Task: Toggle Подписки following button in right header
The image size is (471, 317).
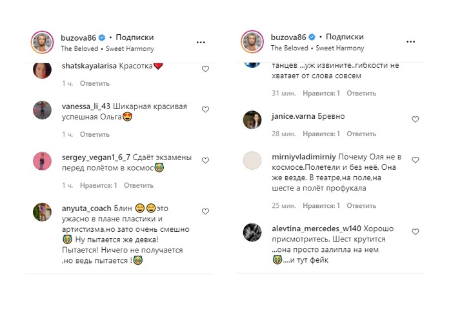Action: (x=345, y=37)
